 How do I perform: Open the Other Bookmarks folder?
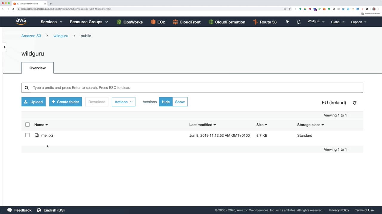[371, 14]
